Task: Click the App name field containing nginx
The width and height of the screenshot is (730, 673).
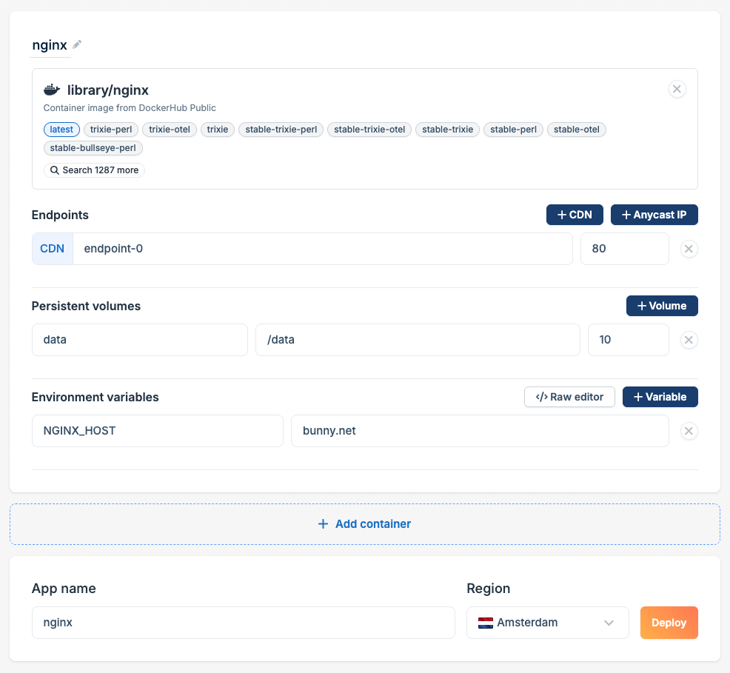Action: pos(244,623)
